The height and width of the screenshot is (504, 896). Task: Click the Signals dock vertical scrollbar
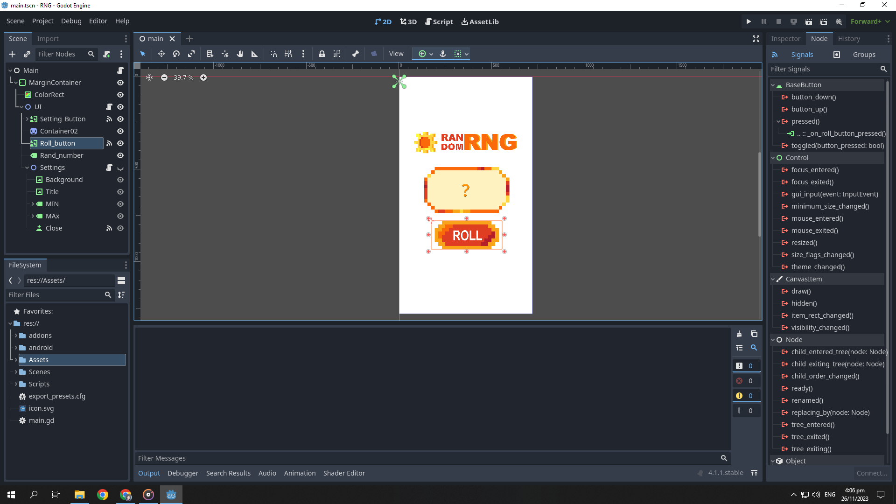click(x=888, y=257)
